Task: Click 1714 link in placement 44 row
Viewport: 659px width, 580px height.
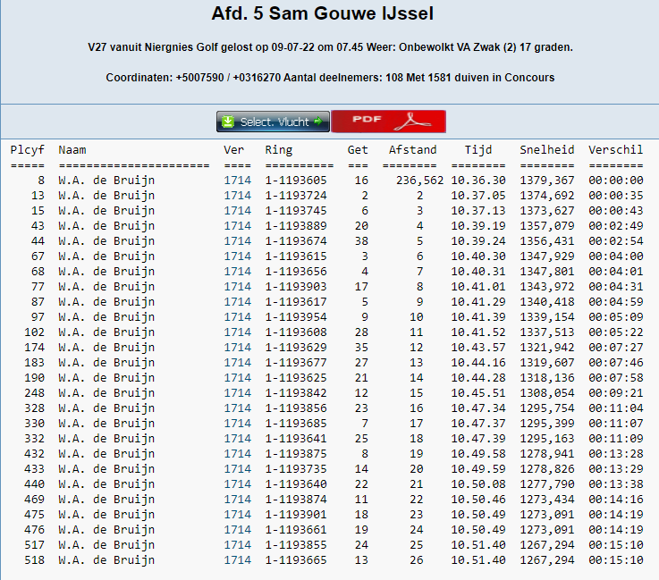Action: [x=237, y=241]
